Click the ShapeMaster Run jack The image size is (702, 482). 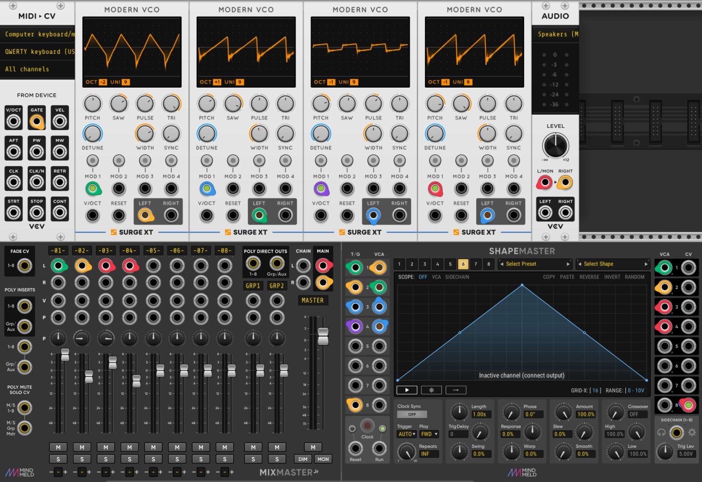(379, 448)
